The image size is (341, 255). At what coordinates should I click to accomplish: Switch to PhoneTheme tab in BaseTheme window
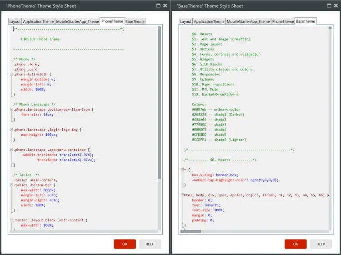coord(283,21)
